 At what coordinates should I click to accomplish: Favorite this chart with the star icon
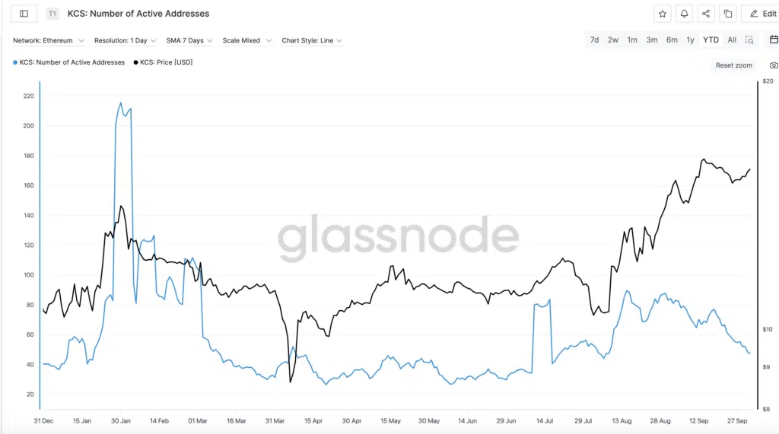(x=663, y=14)
